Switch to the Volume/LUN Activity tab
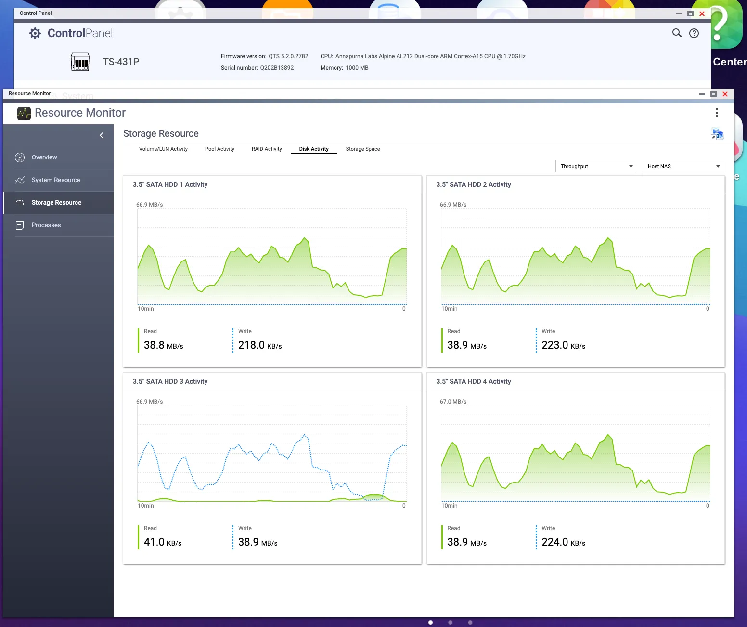 pyautogui.click(x=163, y=149)
